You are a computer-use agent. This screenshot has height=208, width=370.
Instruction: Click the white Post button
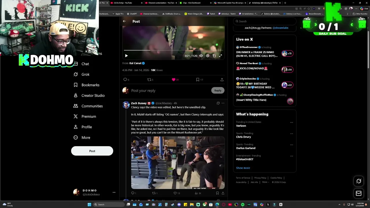point(92,151)
